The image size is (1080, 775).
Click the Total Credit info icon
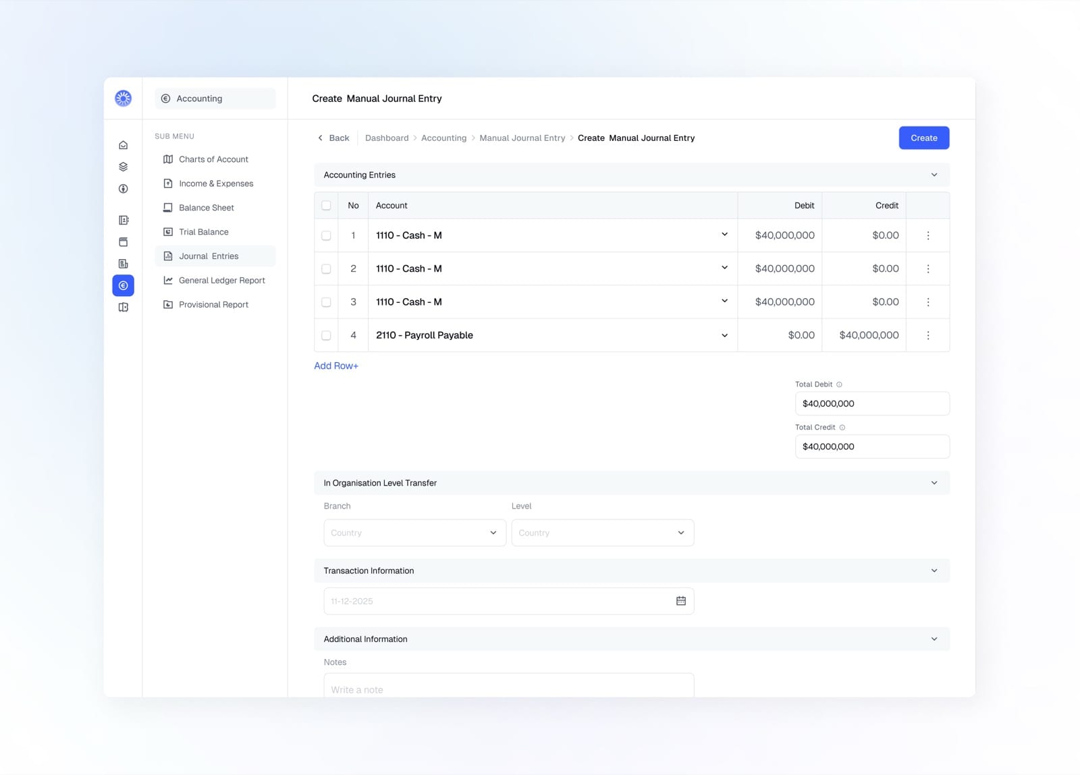(x=842, y=428)
